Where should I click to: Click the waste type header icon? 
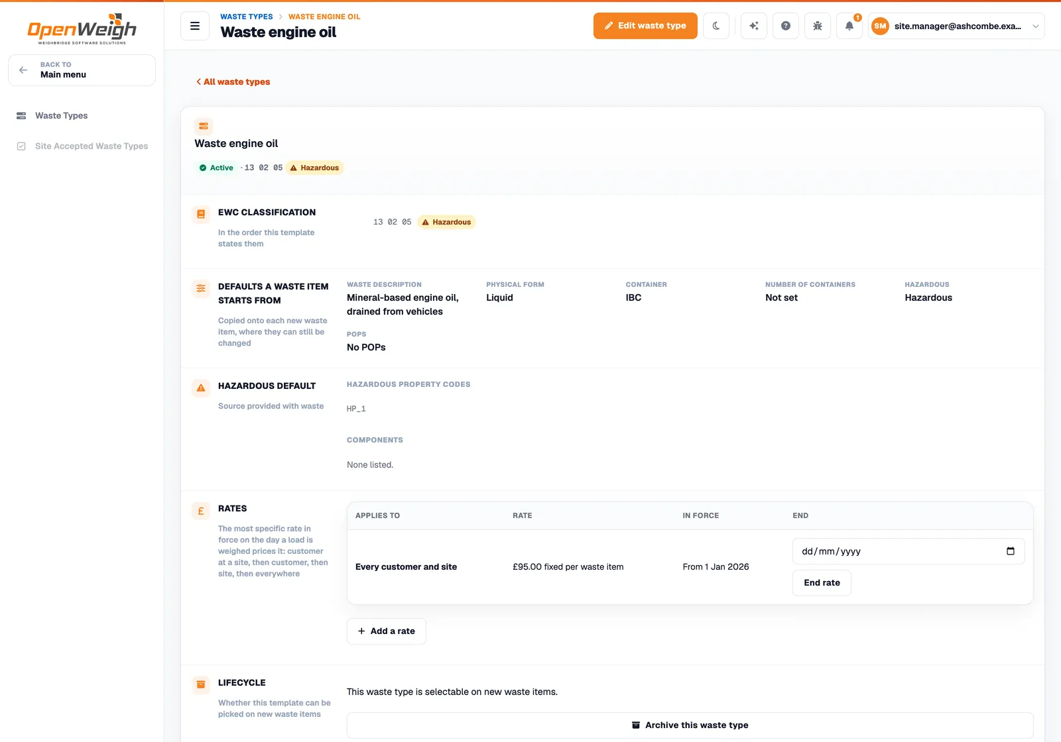(x=204, y=126)
